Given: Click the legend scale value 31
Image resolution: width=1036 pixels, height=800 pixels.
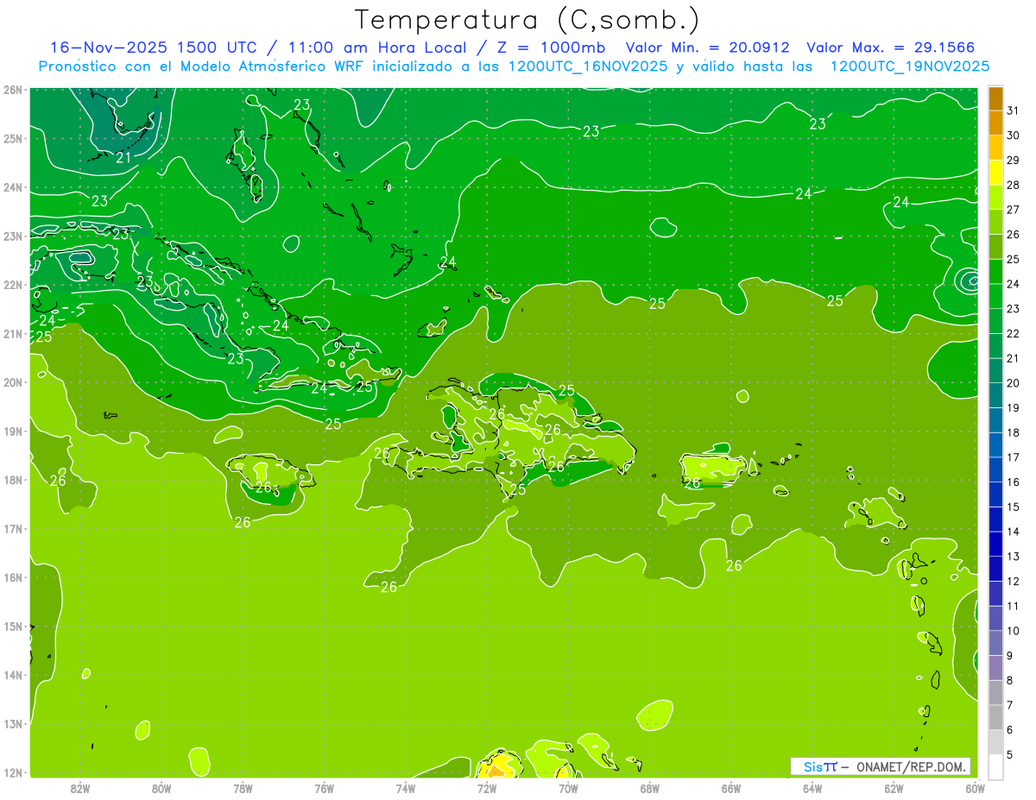Looking at the screenshot, I should point(1013,110).
